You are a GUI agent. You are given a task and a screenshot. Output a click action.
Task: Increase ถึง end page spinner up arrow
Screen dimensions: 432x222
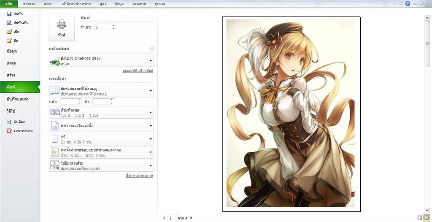(x=111, y=100)
